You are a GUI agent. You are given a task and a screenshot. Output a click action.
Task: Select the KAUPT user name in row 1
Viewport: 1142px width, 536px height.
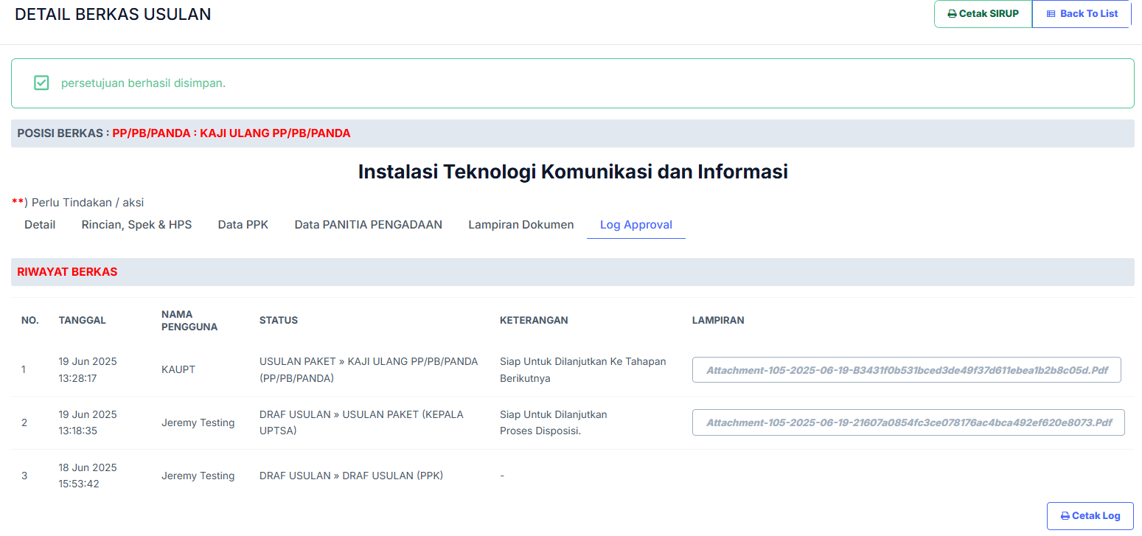tap(178, 369)
